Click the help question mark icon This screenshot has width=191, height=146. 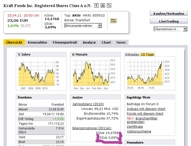pyautogui.click(x=96, y=6)
